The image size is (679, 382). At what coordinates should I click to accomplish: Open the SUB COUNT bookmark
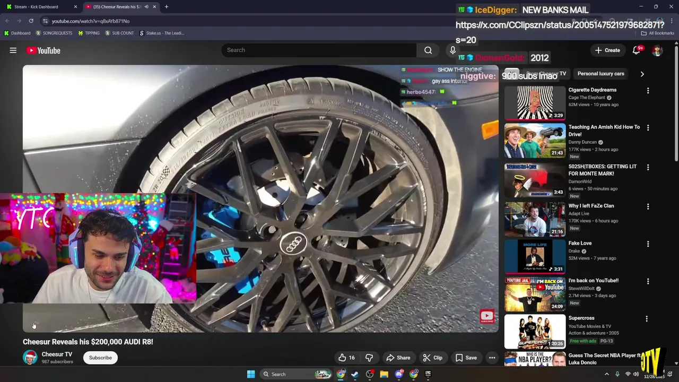pos(119,33)
